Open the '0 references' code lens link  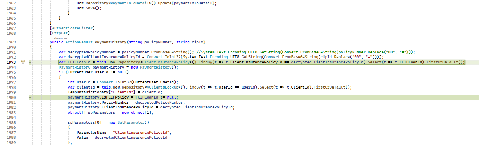point(59,38)
